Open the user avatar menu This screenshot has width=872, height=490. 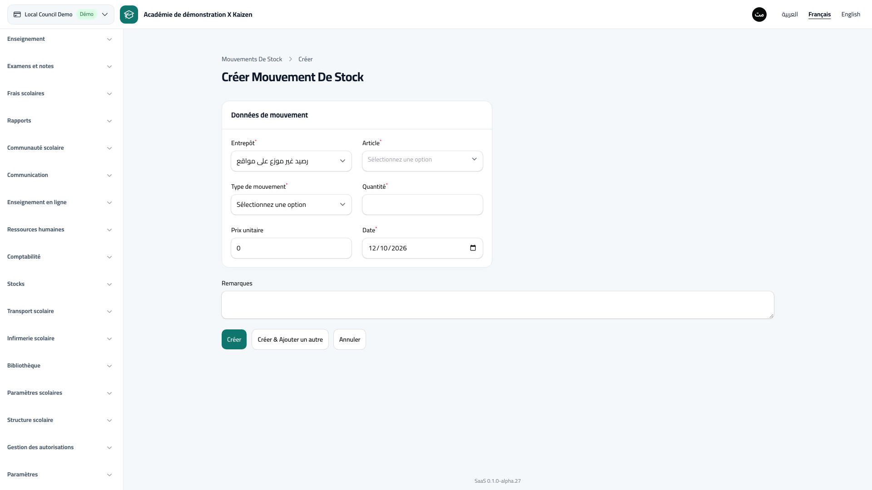tap(759, 15)
